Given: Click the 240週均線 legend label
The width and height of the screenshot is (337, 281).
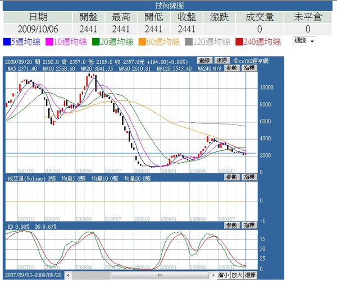Looking at the screenshot, I should pos(262,42).
